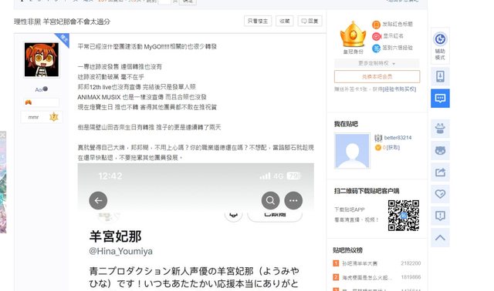Click the 发贴红色标题 privilege icon
This screenshot has height=291, width=494.
pyautogui.click(x=376, y=25)
